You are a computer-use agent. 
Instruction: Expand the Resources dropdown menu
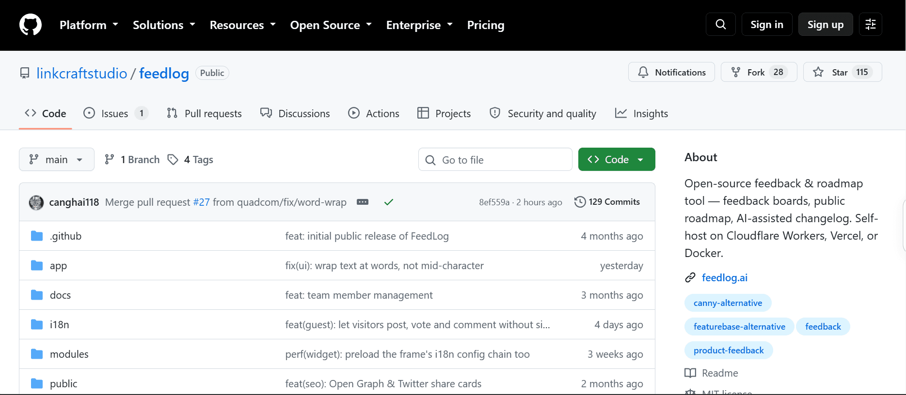(242, 25)
